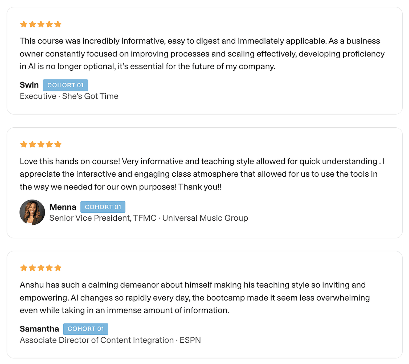This screenshot has height=364, width=409.
Task: Click the fifth star in Samantha's review
Action: 58,268
